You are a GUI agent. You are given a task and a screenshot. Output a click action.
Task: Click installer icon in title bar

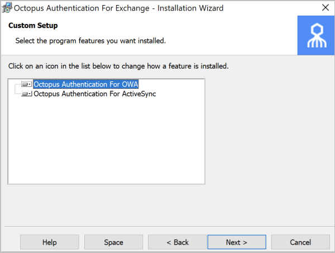point(7,8)
